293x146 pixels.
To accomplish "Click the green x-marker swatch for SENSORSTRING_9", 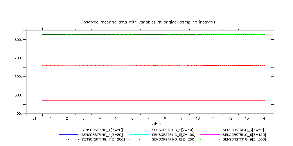I will tap(210, 139).
